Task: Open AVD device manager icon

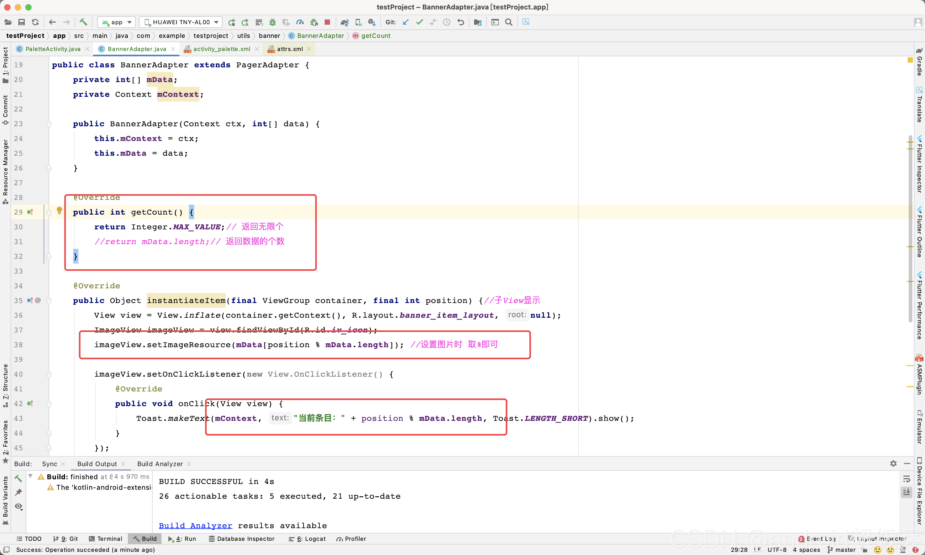Action: [x=358, y=22]
